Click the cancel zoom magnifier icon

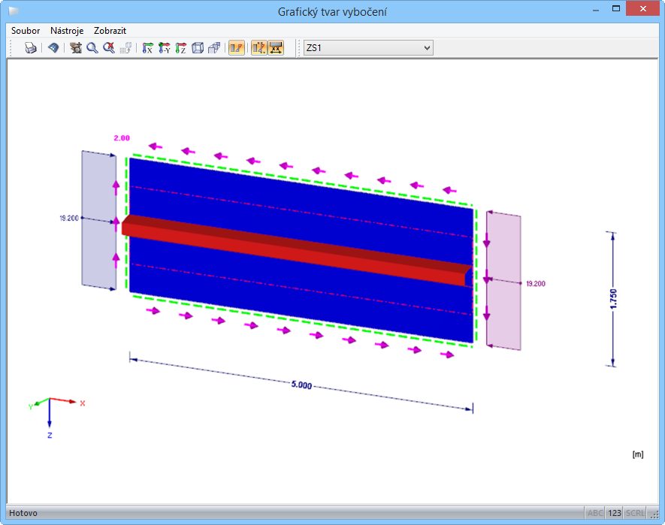pyautogui.click(x=109, y=47)
